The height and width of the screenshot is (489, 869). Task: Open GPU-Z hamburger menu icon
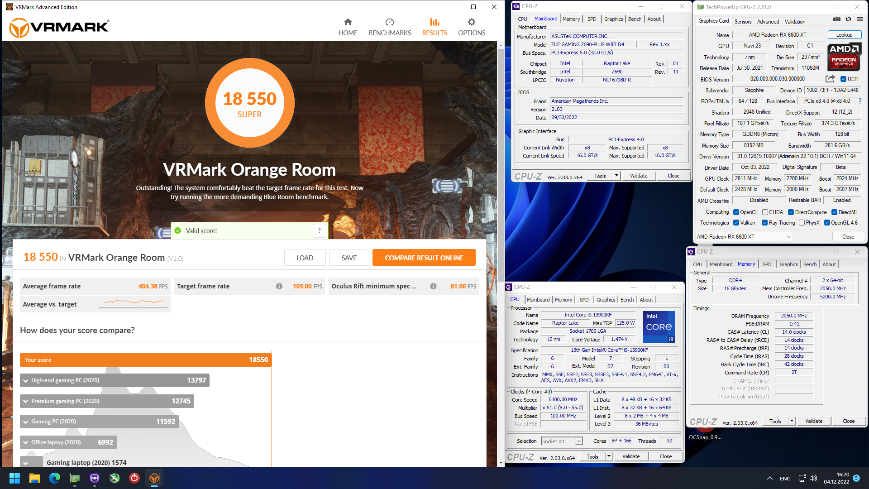pos(860,19)
